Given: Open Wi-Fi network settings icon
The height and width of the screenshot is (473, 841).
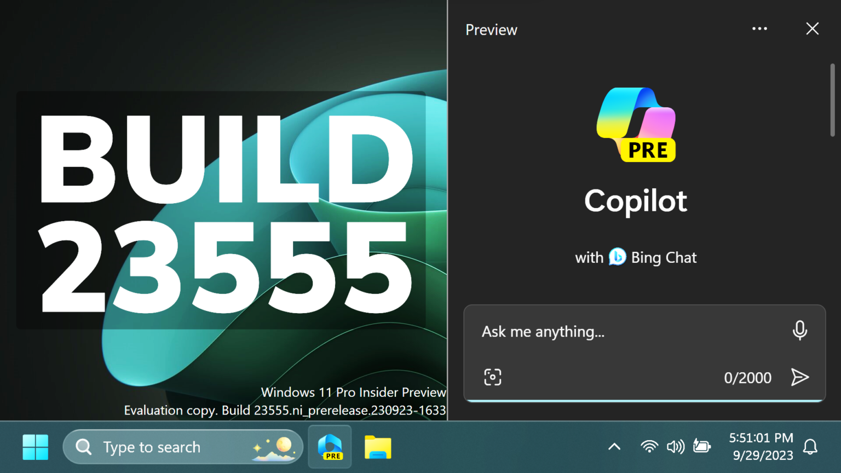Looking at the screenshot, I should click(x=649, y=447).
